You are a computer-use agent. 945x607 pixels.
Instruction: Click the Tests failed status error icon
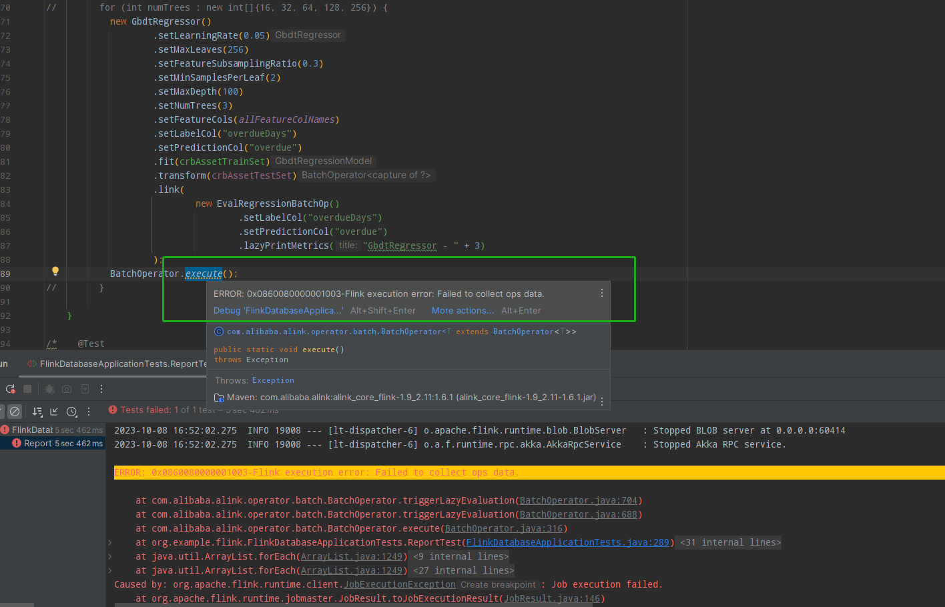pos(113,410)
